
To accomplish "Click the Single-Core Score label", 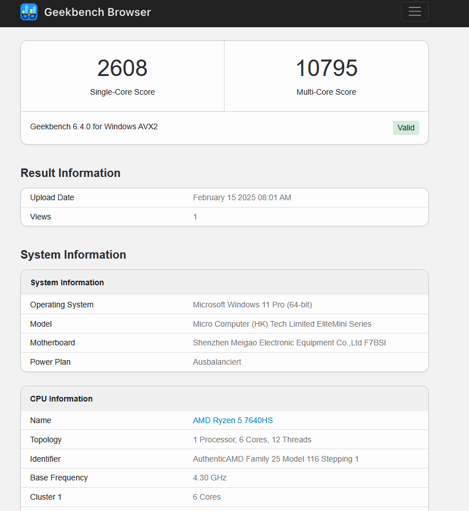I will click(x=122, y=92).
